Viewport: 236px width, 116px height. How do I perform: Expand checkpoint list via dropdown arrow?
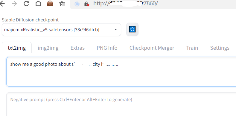(116, 30)
